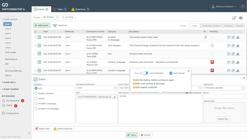Open the help question mark icon
Screen dimensions: 247x139
[243, 7]
